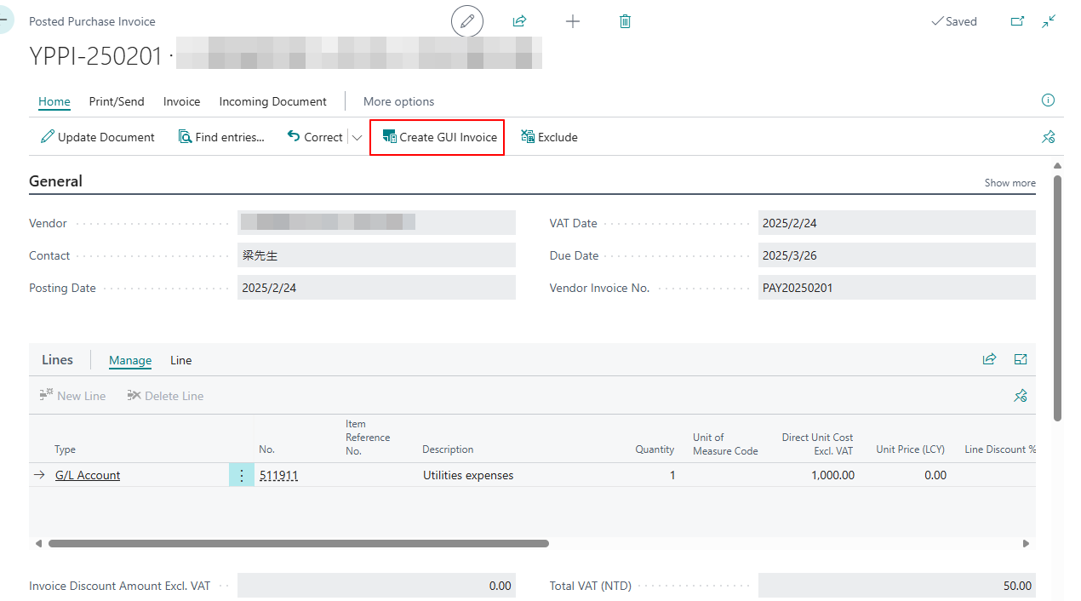Open the G/L Account type link
1081x601 pixels.
[x=88, y=475]
